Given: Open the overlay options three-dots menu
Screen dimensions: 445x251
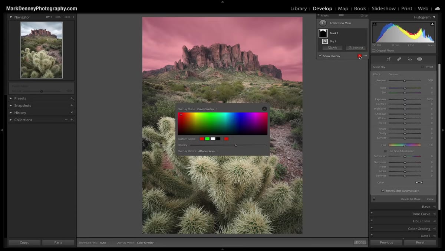Looking at the screenshot, I should (x=365, y=56).
